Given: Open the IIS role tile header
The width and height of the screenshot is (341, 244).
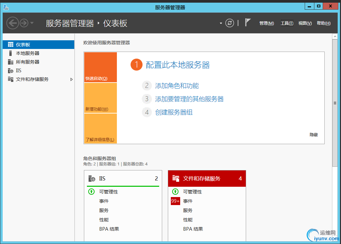Looking at the screenshot, I should coord(123,178).
